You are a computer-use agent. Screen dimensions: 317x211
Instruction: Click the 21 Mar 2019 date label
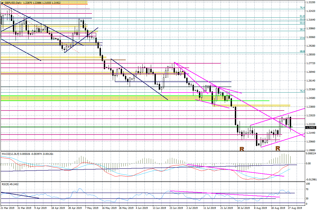(x=7, y=208)
